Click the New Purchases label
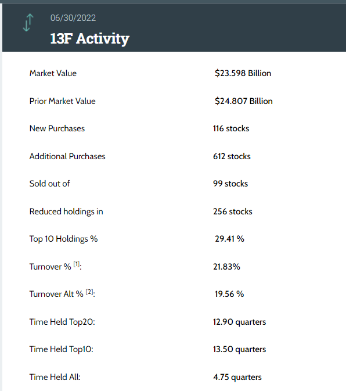Image resolution: width=346 pixels, height=391 pixels. coord(57,128)
